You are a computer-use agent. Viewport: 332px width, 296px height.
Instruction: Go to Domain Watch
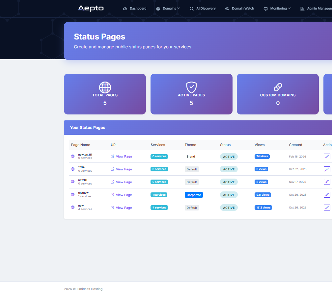(x=239, y=9)
